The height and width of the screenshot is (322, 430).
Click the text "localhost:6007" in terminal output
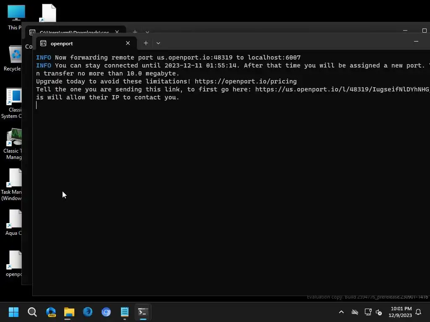pos(274,57)
